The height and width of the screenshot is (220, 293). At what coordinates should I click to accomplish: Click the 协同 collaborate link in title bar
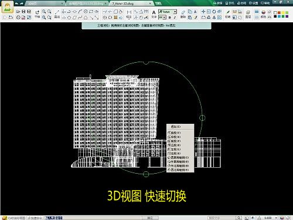click(241, 3)
